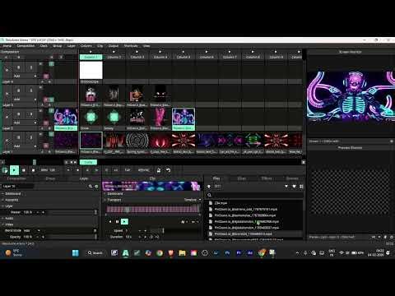Open the Blend Mode dropdown in Video section

click(31, 230)
